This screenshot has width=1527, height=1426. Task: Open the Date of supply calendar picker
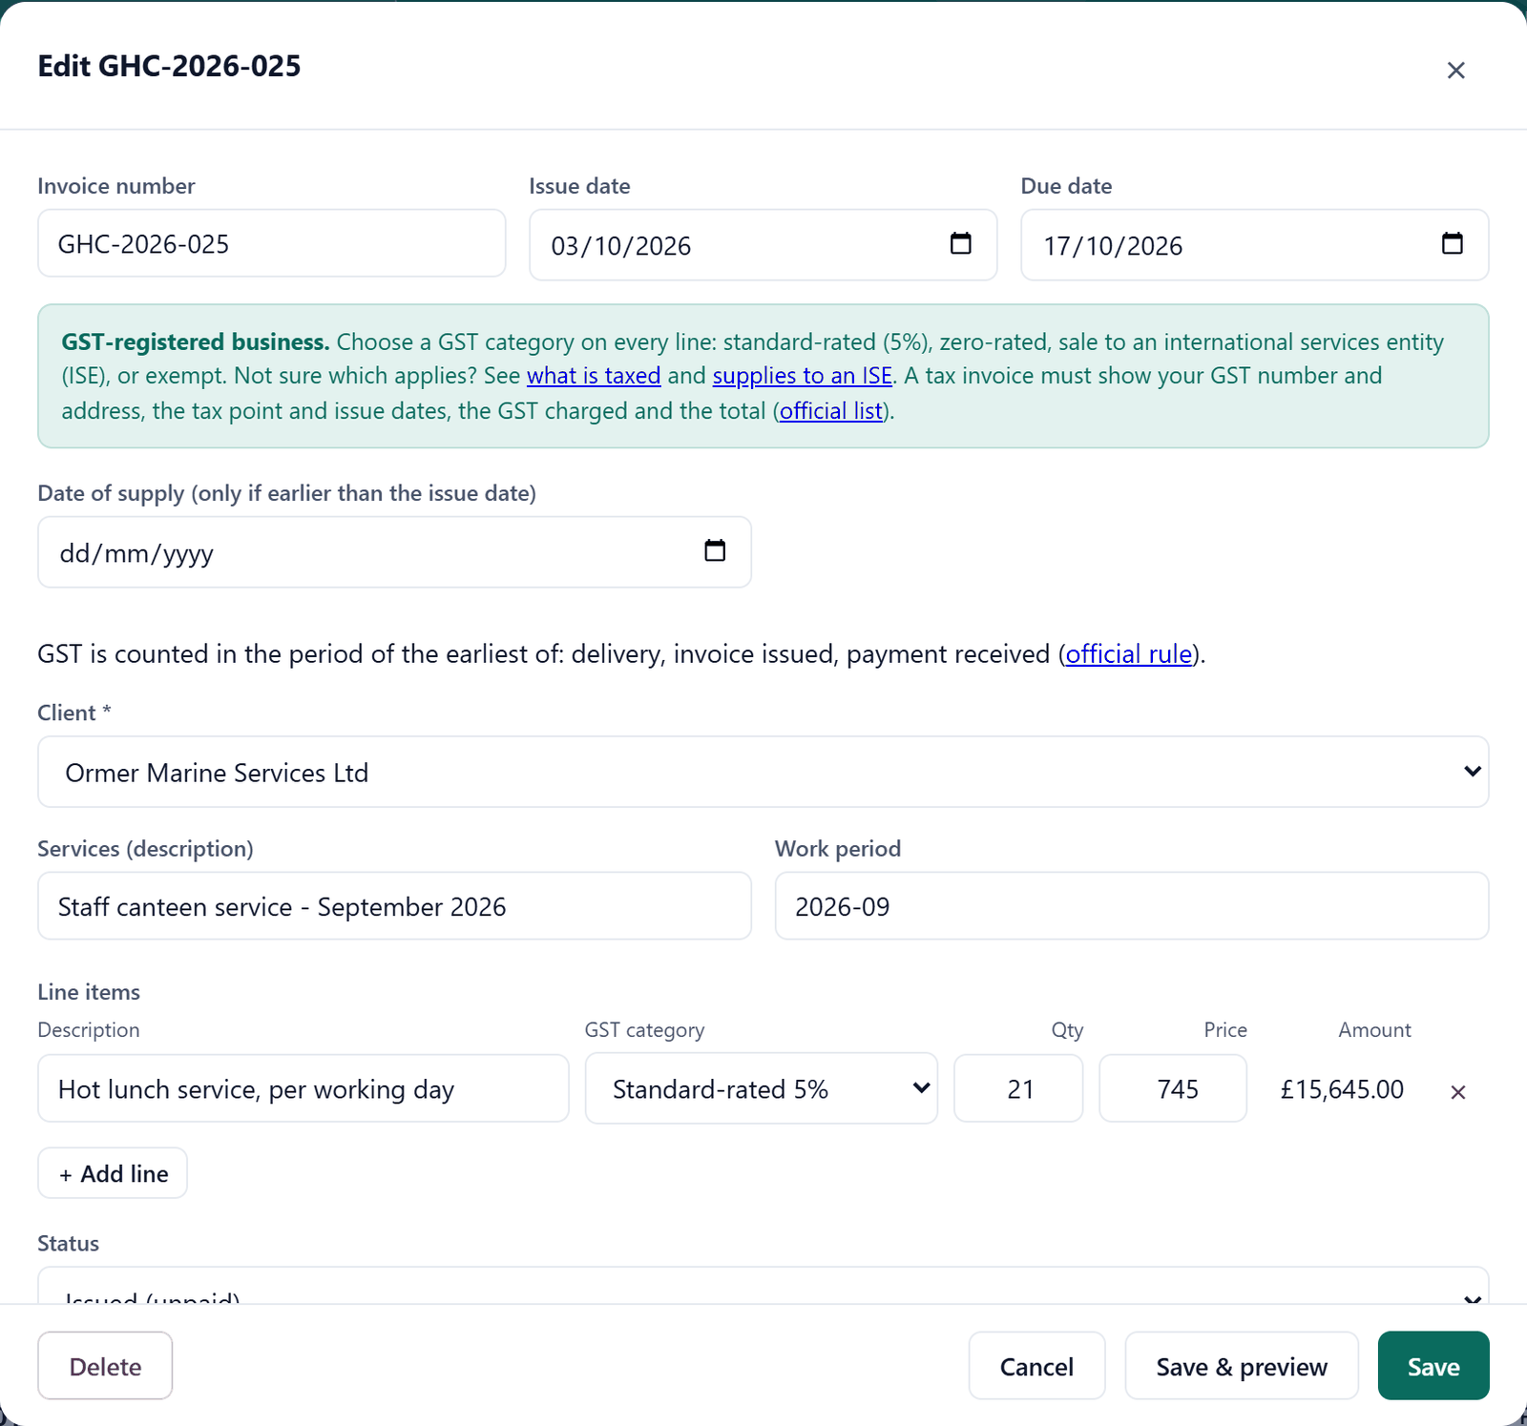pyautogui.click(x=715, y=551)
